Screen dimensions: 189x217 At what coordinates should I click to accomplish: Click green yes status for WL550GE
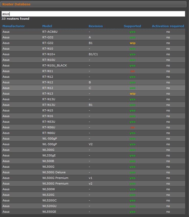(132, 212)
